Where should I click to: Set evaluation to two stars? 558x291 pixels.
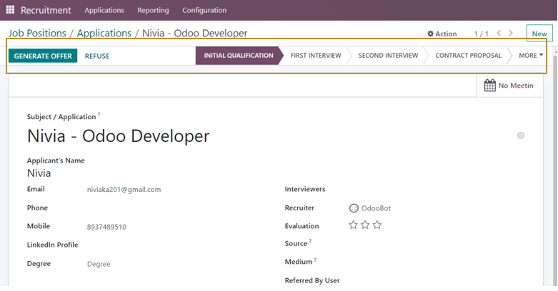click(x=365, y=225)
